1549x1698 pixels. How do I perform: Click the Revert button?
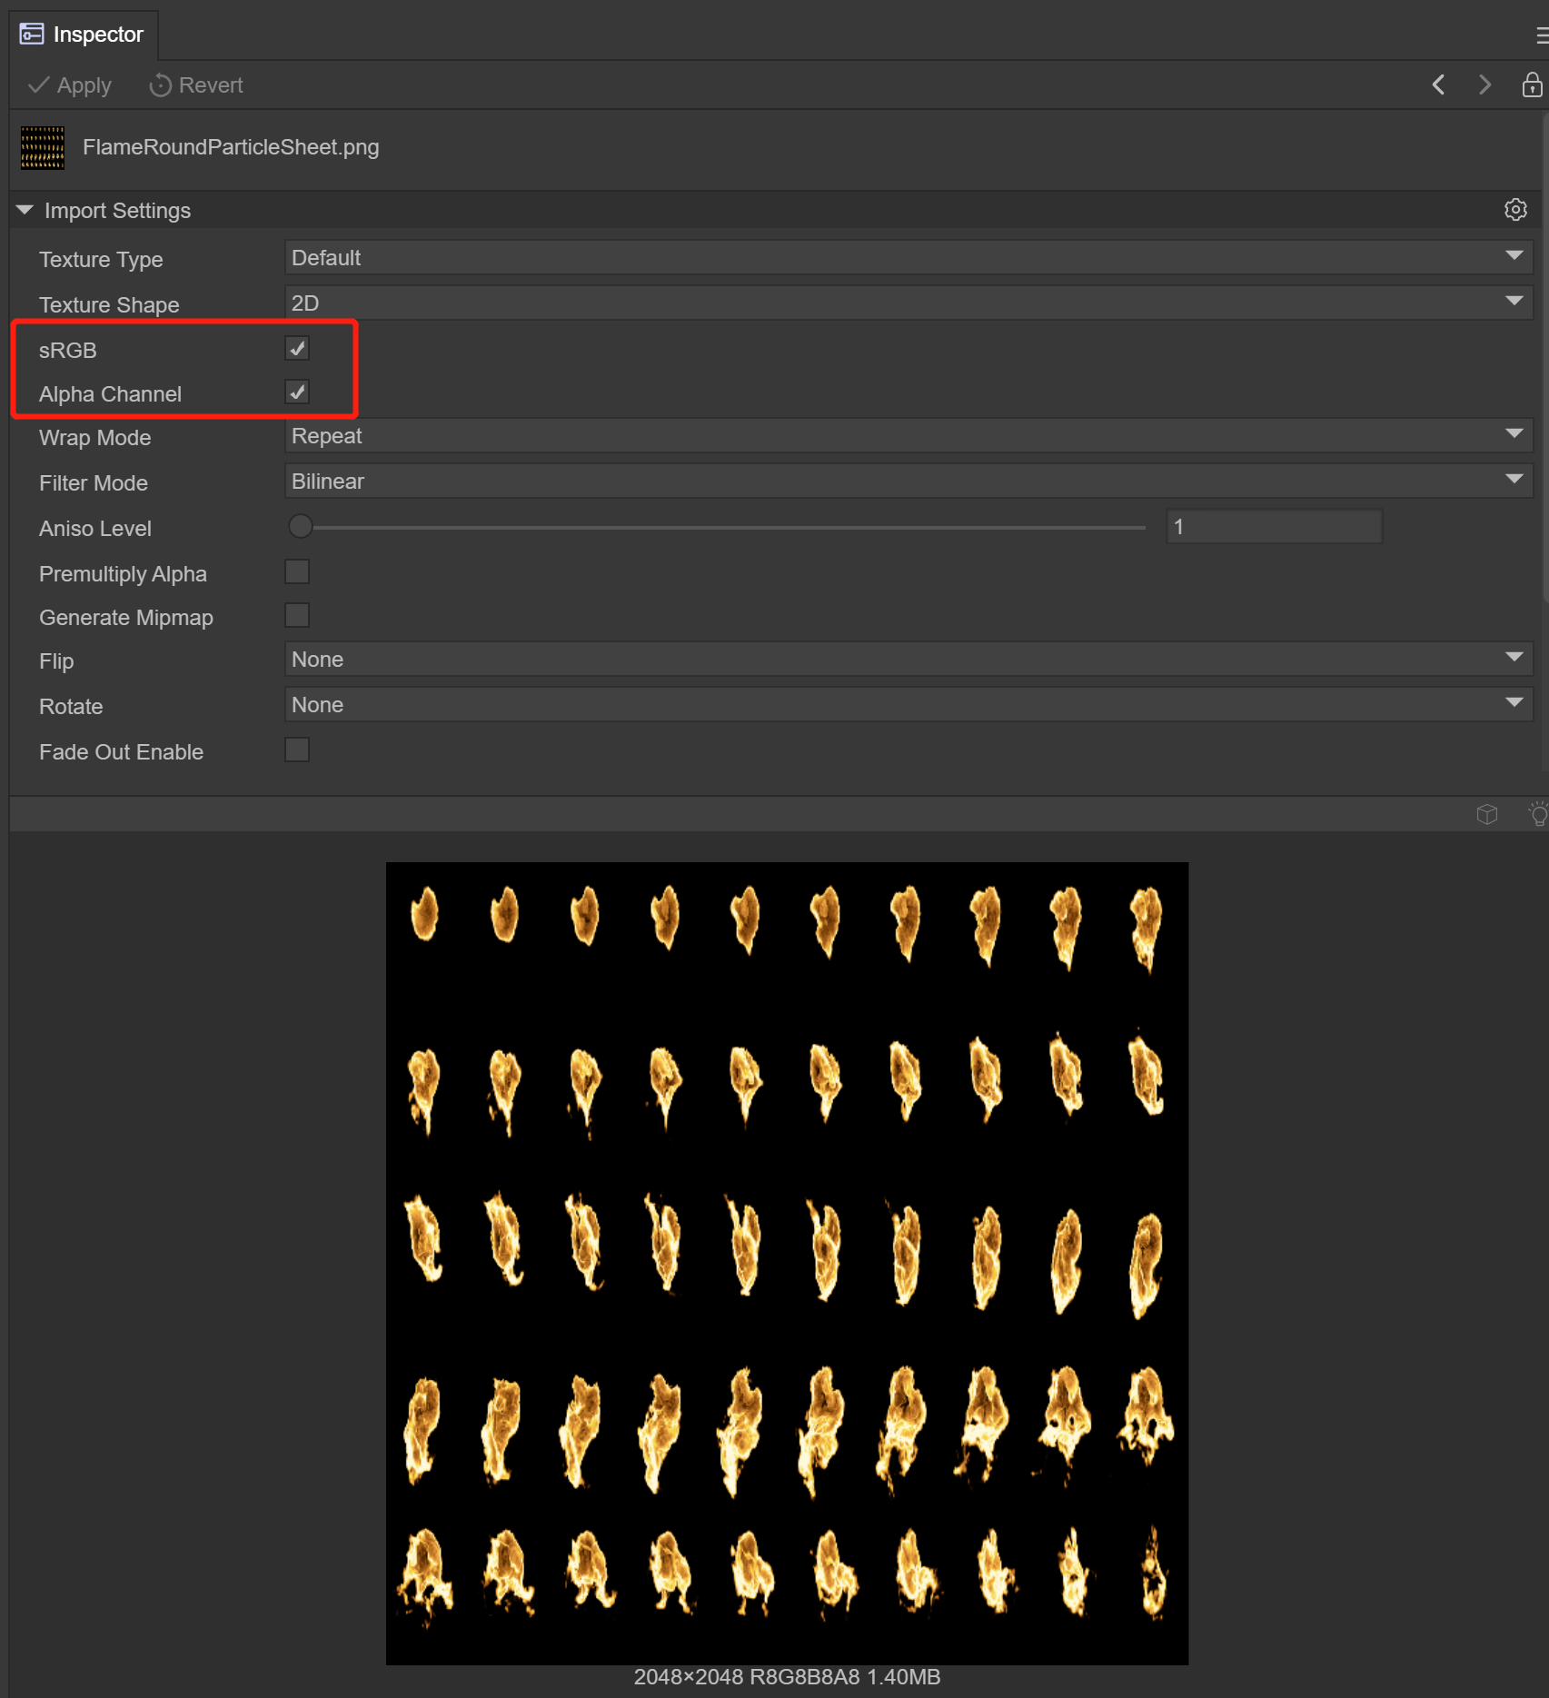click(196, 85)
